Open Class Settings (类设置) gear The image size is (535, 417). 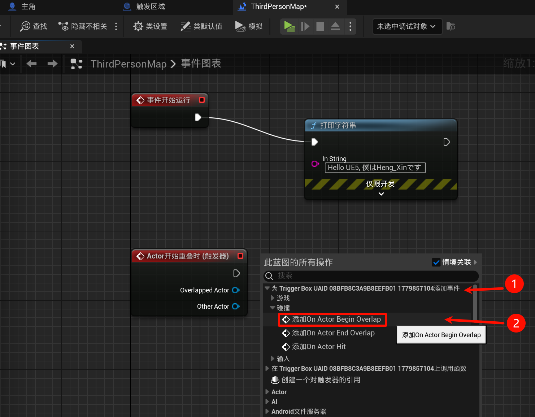pyautogui.click(x=150, y=26)
